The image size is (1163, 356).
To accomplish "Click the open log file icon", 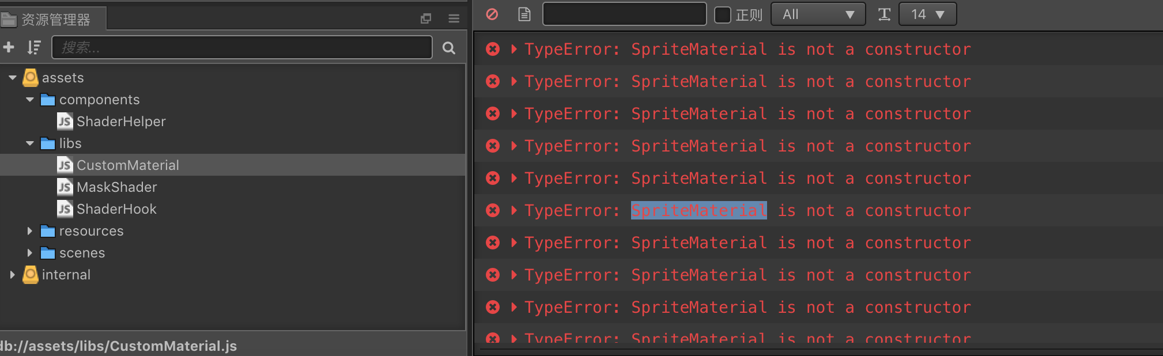I will tap(524, 14).
